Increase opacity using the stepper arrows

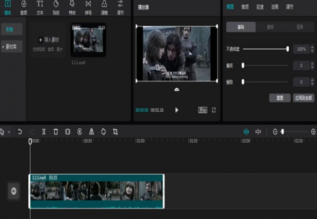pyautogui.click(x=312, y=47)
